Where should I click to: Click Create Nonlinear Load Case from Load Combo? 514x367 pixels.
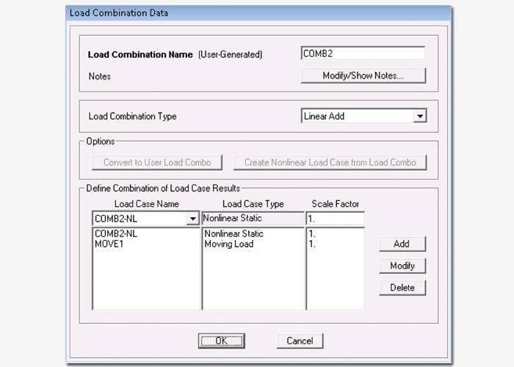tap(330, 162)
